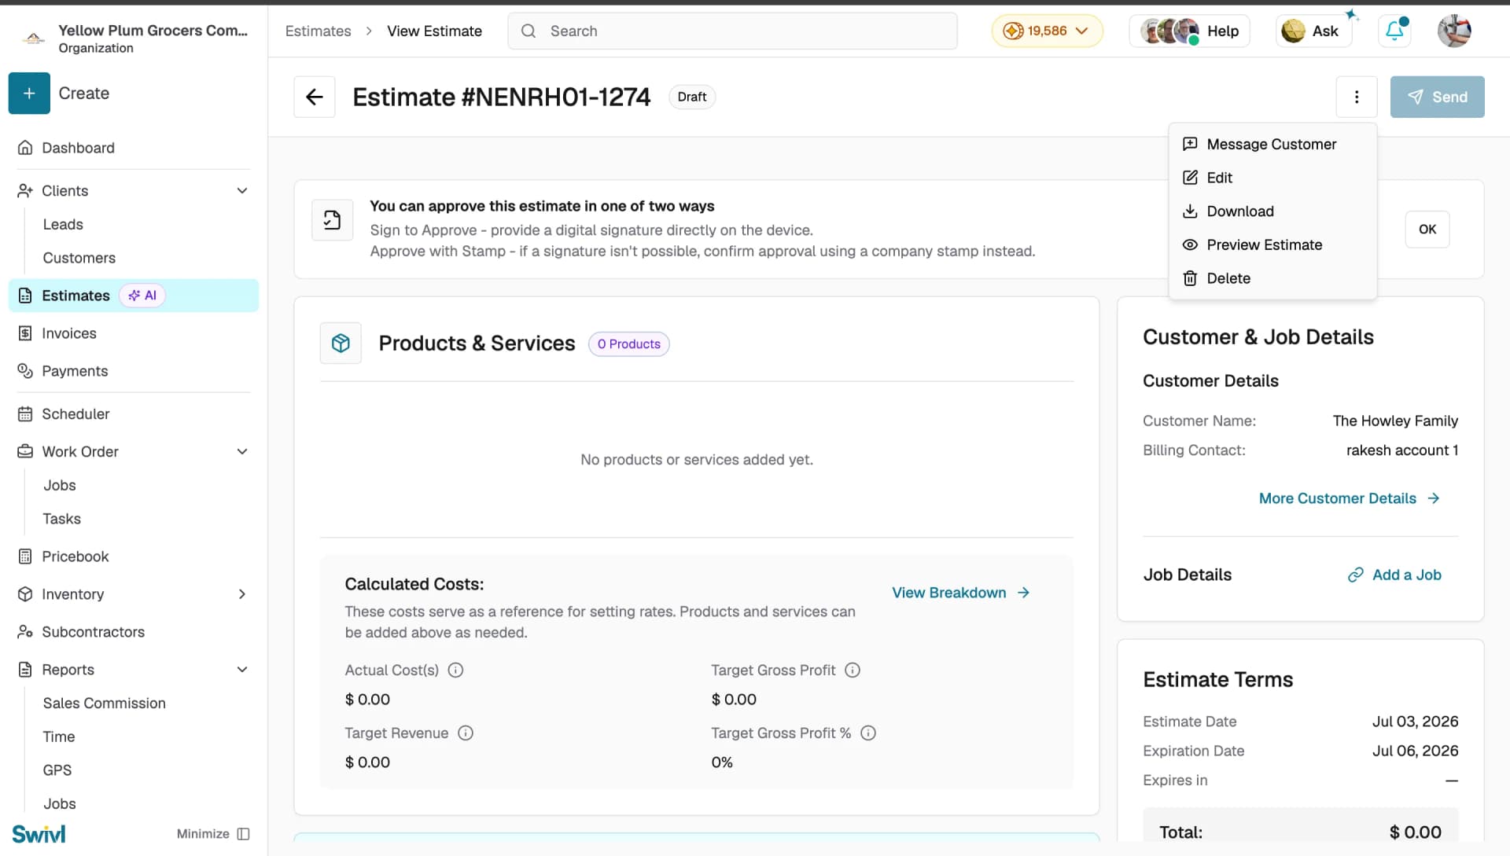The image size is (1510, 856).
Task: Click the Invoices sidebar icon
Action: [25, 333]
